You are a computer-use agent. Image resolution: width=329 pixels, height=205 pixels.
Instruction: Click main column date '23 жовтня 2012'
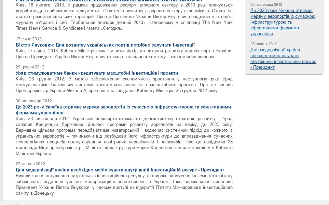tap(30, 164)
